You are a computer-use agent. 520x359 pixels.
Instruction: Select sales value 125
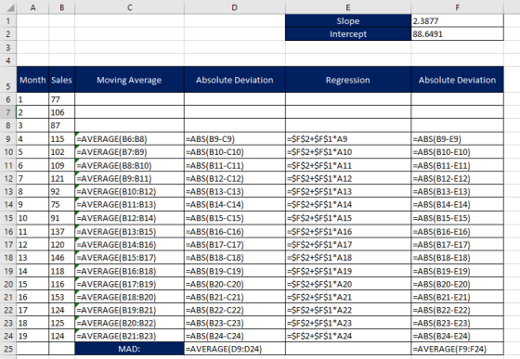pos(62,323)
